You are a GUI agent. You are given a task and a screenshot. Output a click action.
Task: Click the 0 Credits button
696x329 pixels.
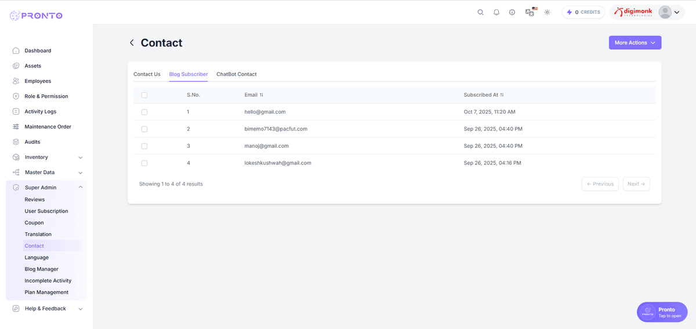click(583, 12)
